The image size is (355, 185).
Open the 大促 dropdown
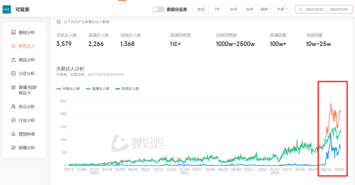(282, 9)
